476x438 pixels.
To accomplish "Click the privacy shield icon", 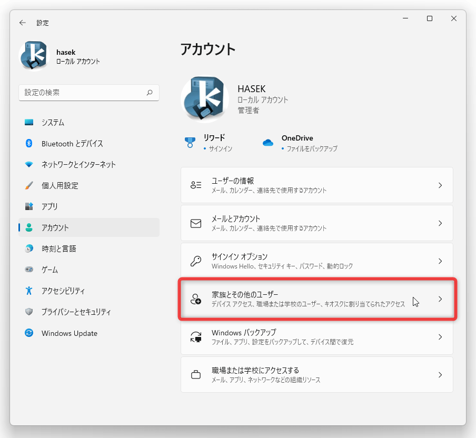I will coord(29,312).
